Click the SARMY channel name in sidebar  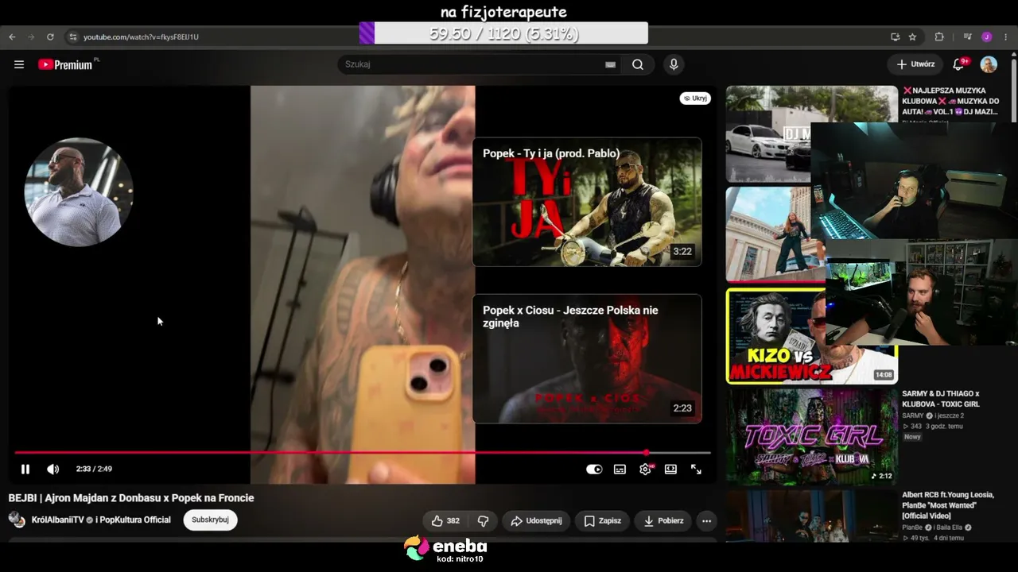913,415
